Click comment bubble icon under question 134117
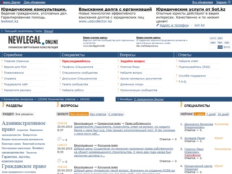232x174 pixels. pyautogui.click(x=59, y=161)
